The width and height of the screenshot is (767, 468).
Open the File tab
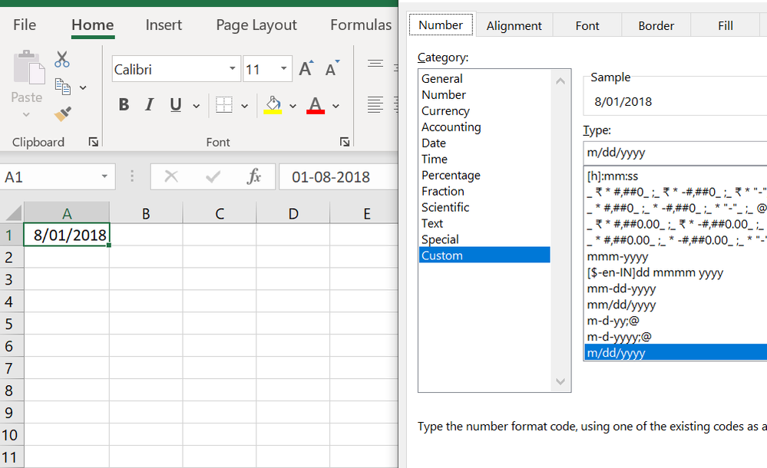pyautogui.click(x=25, y=25)
